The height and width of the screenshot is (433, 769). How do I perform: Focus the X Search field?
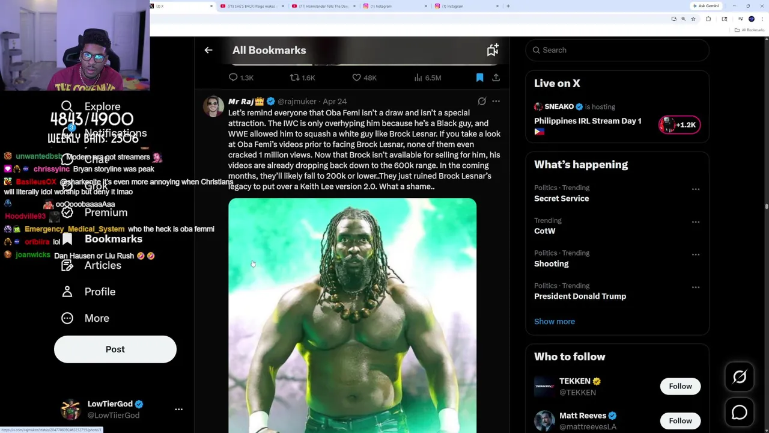(618, 50)
